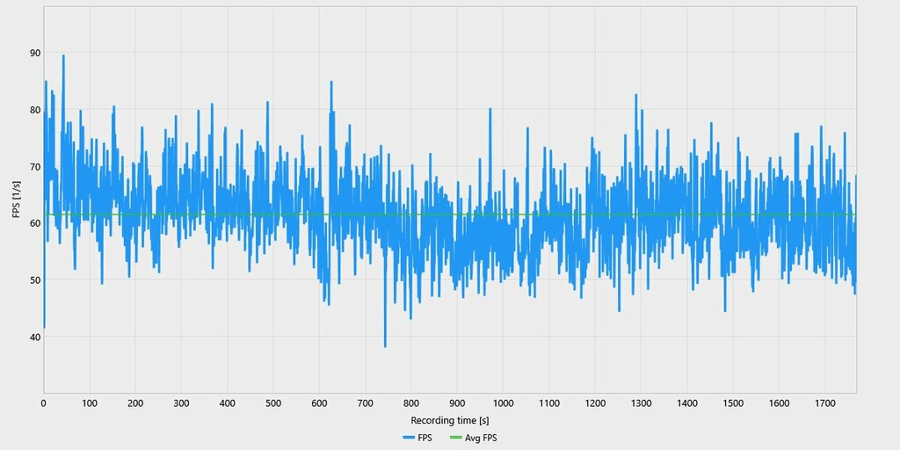
Task: Click the Recording time [s] axis title
Action: (449, 421)
